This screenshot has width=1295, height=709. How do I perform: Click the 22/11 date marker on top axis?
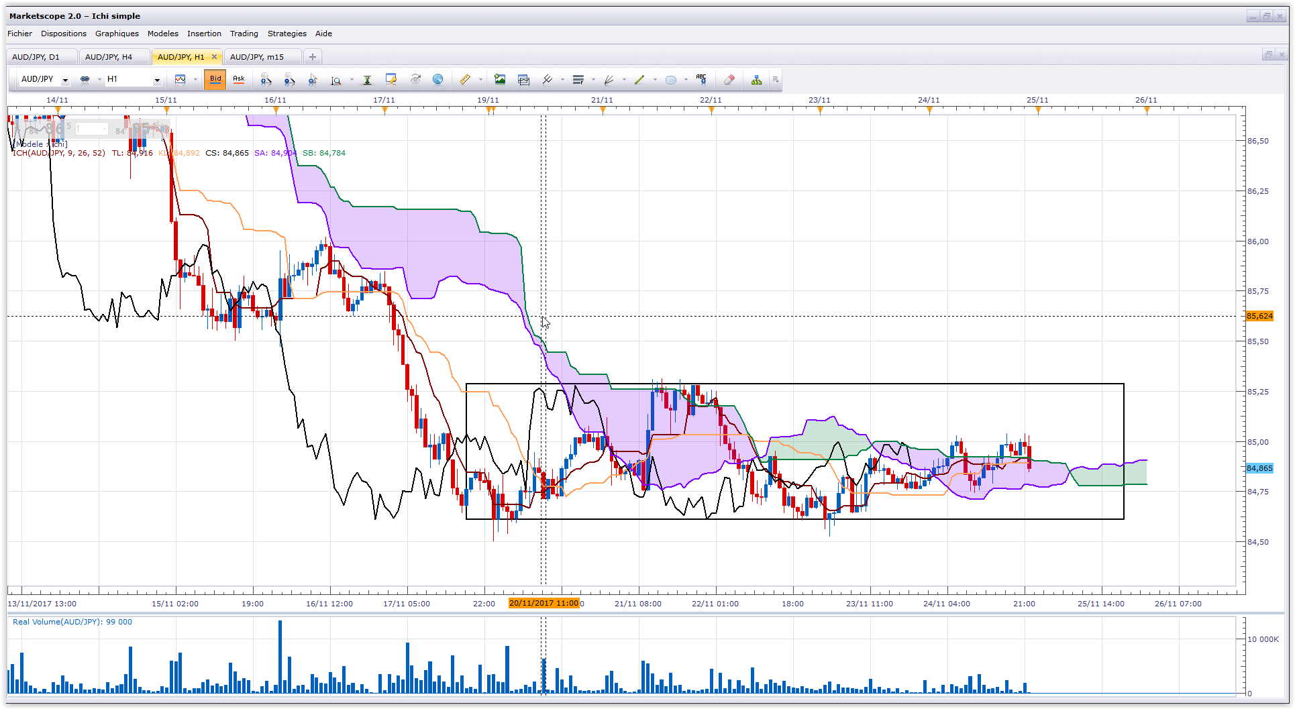pos(711,100)
